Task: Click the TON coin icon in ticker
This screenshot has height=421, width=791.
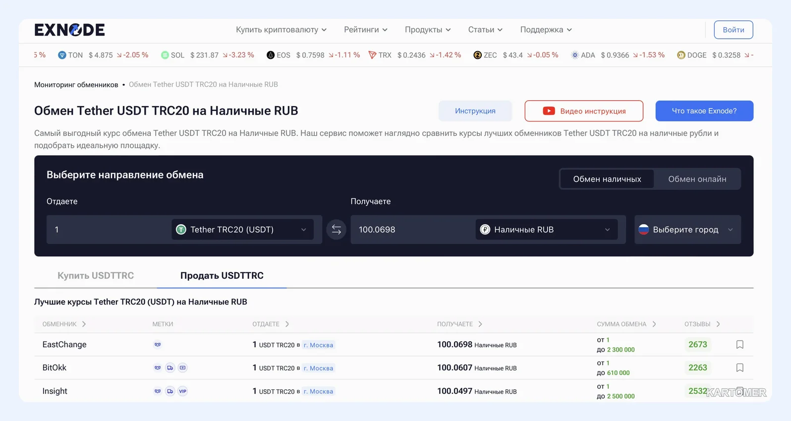Action: tap(62, 55)
